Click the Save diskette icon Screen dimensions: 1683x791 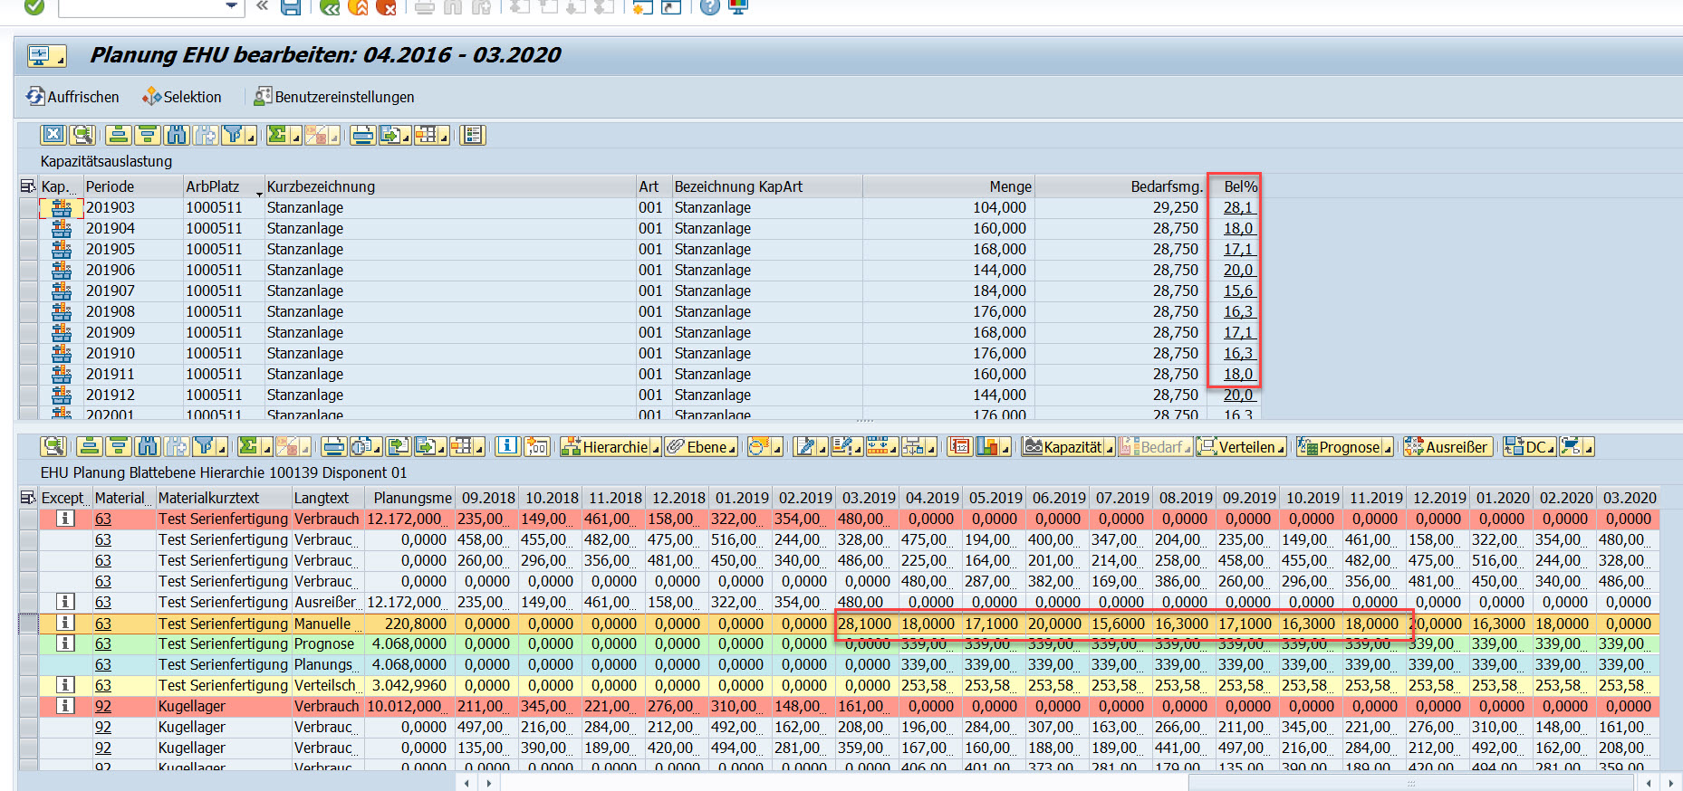tap(291, 7)
